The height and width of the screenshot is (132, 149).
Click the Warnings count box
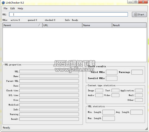137,72
